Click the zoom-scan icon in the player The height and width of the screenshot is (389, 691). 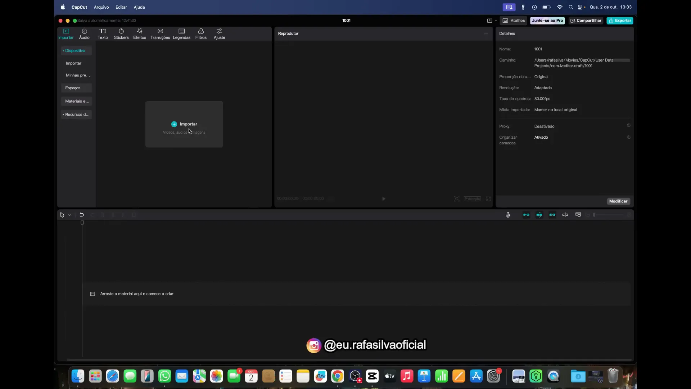(x=457, y=199)
